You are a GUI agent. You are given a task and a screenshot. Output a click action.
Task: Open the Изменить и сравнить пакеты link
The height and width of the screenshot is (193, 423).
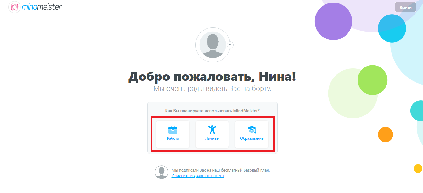pos(198,176)
